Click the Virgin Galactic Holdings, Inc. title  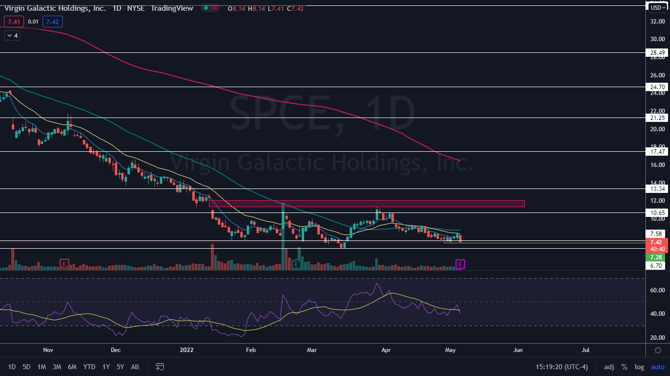click(x=55, y=8)
